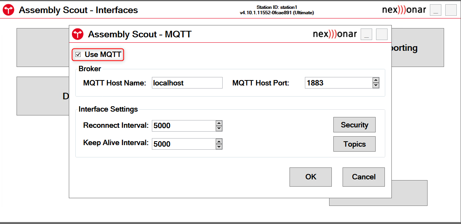Minimize the Interfaces window
Image resolution: width=461 pixels, height=224 pixels.
[x=435, y=10]
